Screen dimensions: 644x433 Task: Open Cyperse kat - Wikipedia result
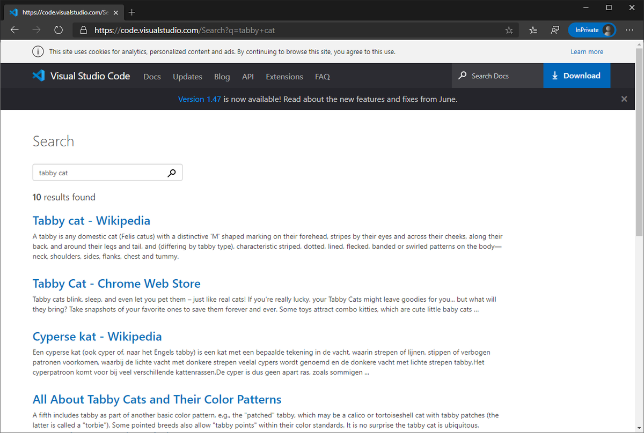coord(97,337)
